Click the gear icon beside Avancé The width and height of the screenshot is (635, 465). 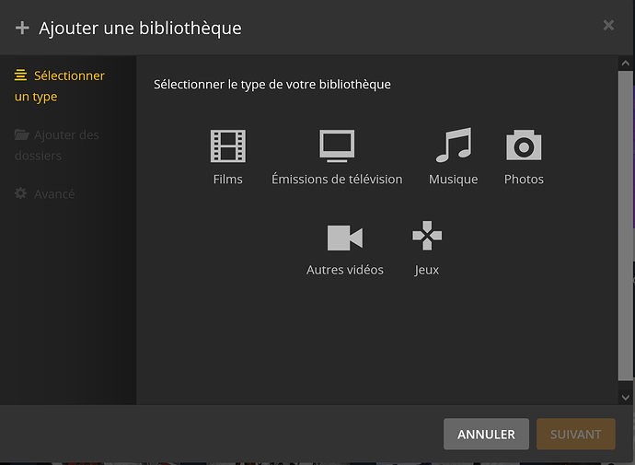20,193
